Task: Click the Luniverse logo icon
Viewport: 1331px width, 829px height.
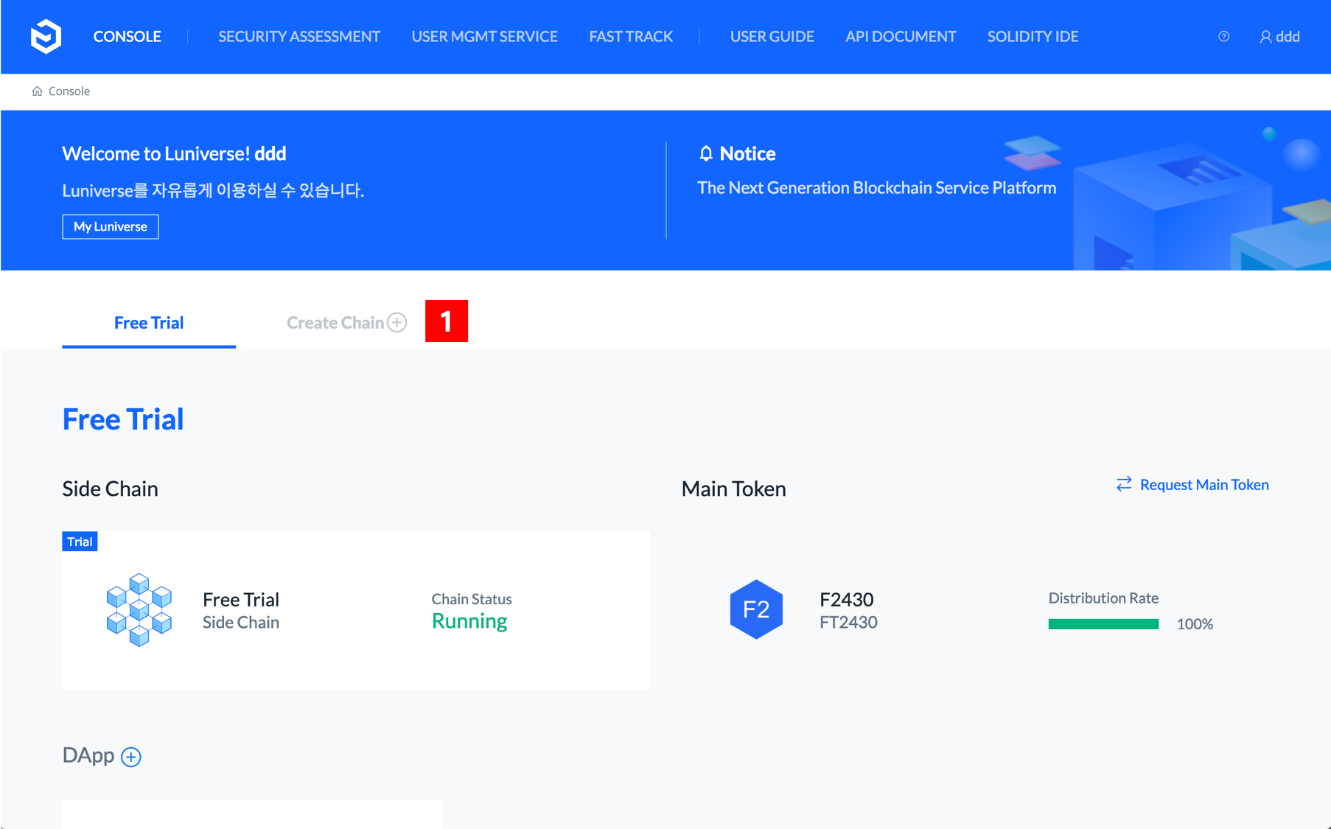Action: pos(46,36)
